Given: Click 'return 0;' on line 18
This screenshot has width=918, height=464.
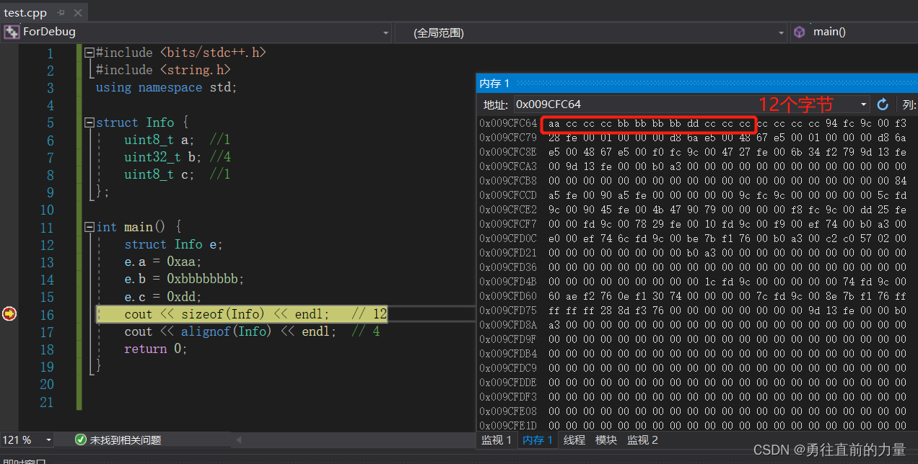Looking at the screenshot, I should [x=156, y=349].
